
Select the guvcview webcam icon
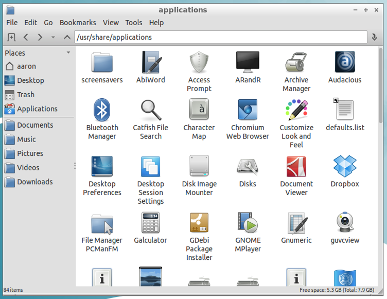(345, 222)
